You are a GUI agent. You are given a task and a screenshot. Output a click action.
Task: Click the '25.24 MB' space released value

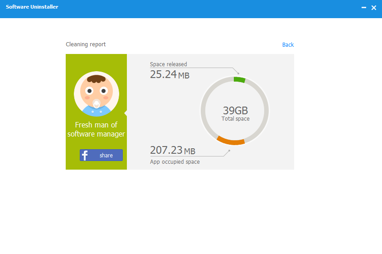pyautogui.click(x=169, y=74)
